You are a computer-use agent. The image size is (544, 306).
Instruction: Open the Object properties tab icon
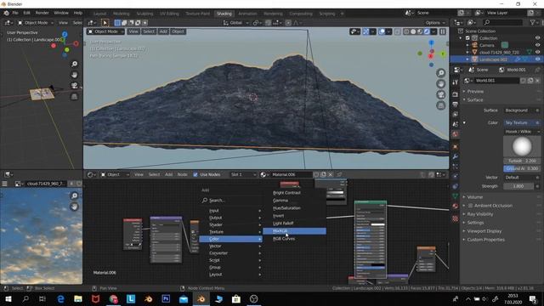point(456,147)
